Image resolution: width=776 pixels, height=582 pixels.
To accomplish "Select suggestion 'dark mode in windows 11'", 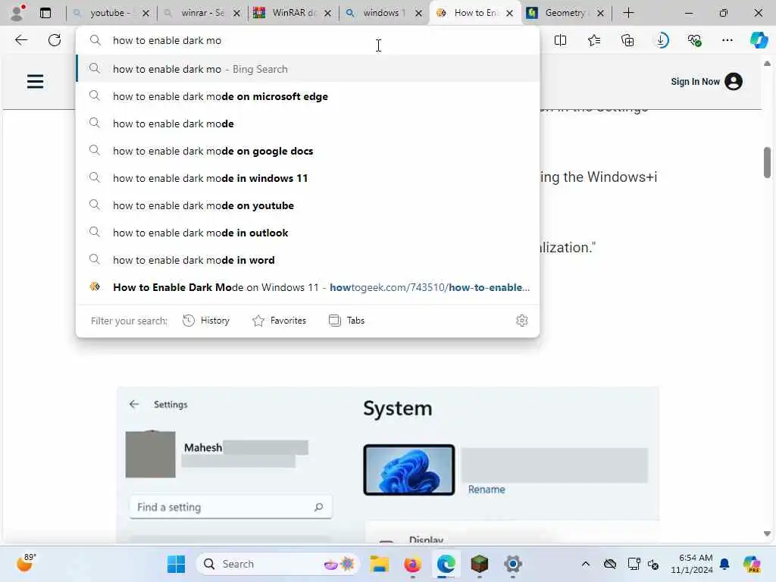I will (308, 177).
